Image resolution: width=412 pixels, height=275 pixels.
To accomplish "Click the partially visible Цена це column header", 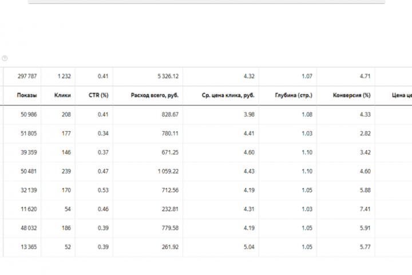I will tap(402, 95).
